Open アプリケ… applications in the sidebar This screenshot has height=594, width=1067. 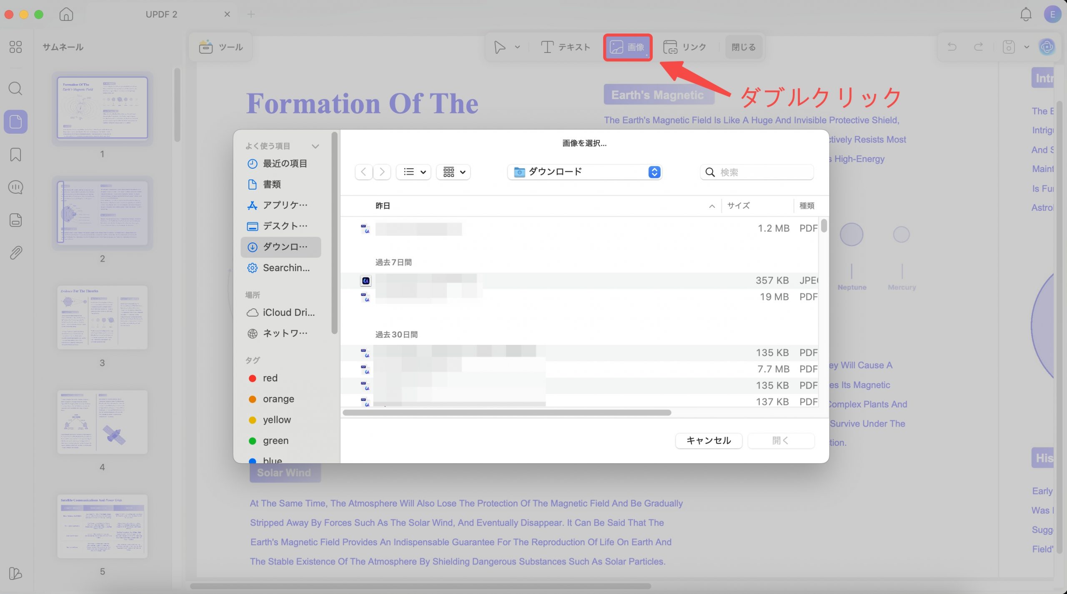tap(281, 205)
